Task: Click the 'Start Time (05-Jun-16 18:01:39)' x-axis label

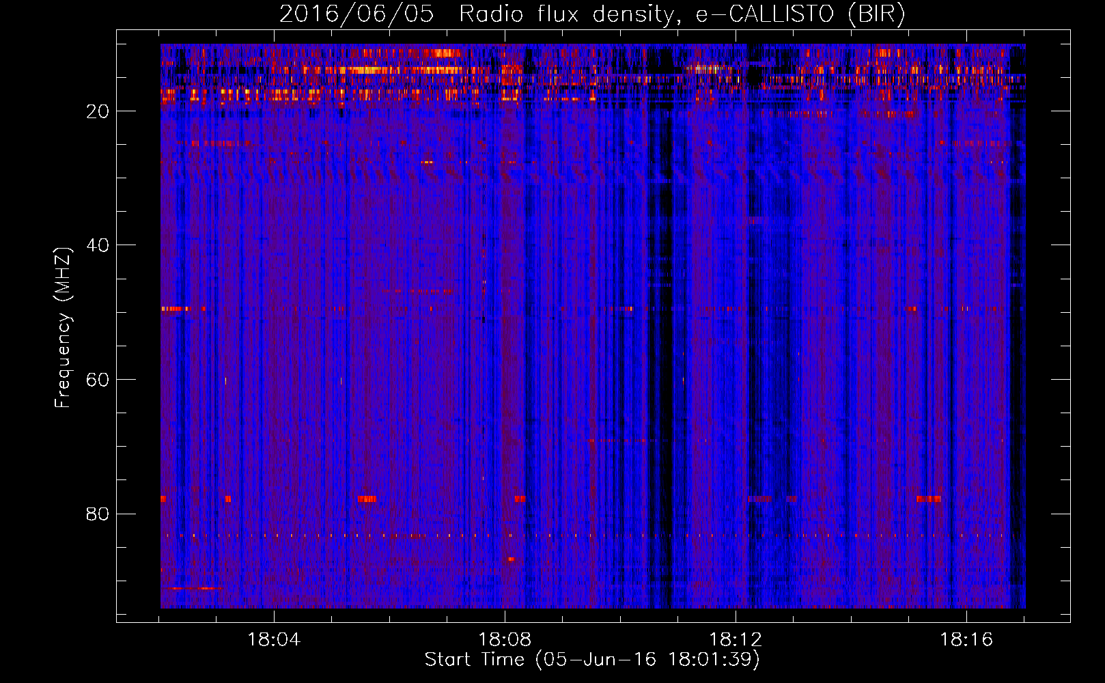Action: [592, 660]
